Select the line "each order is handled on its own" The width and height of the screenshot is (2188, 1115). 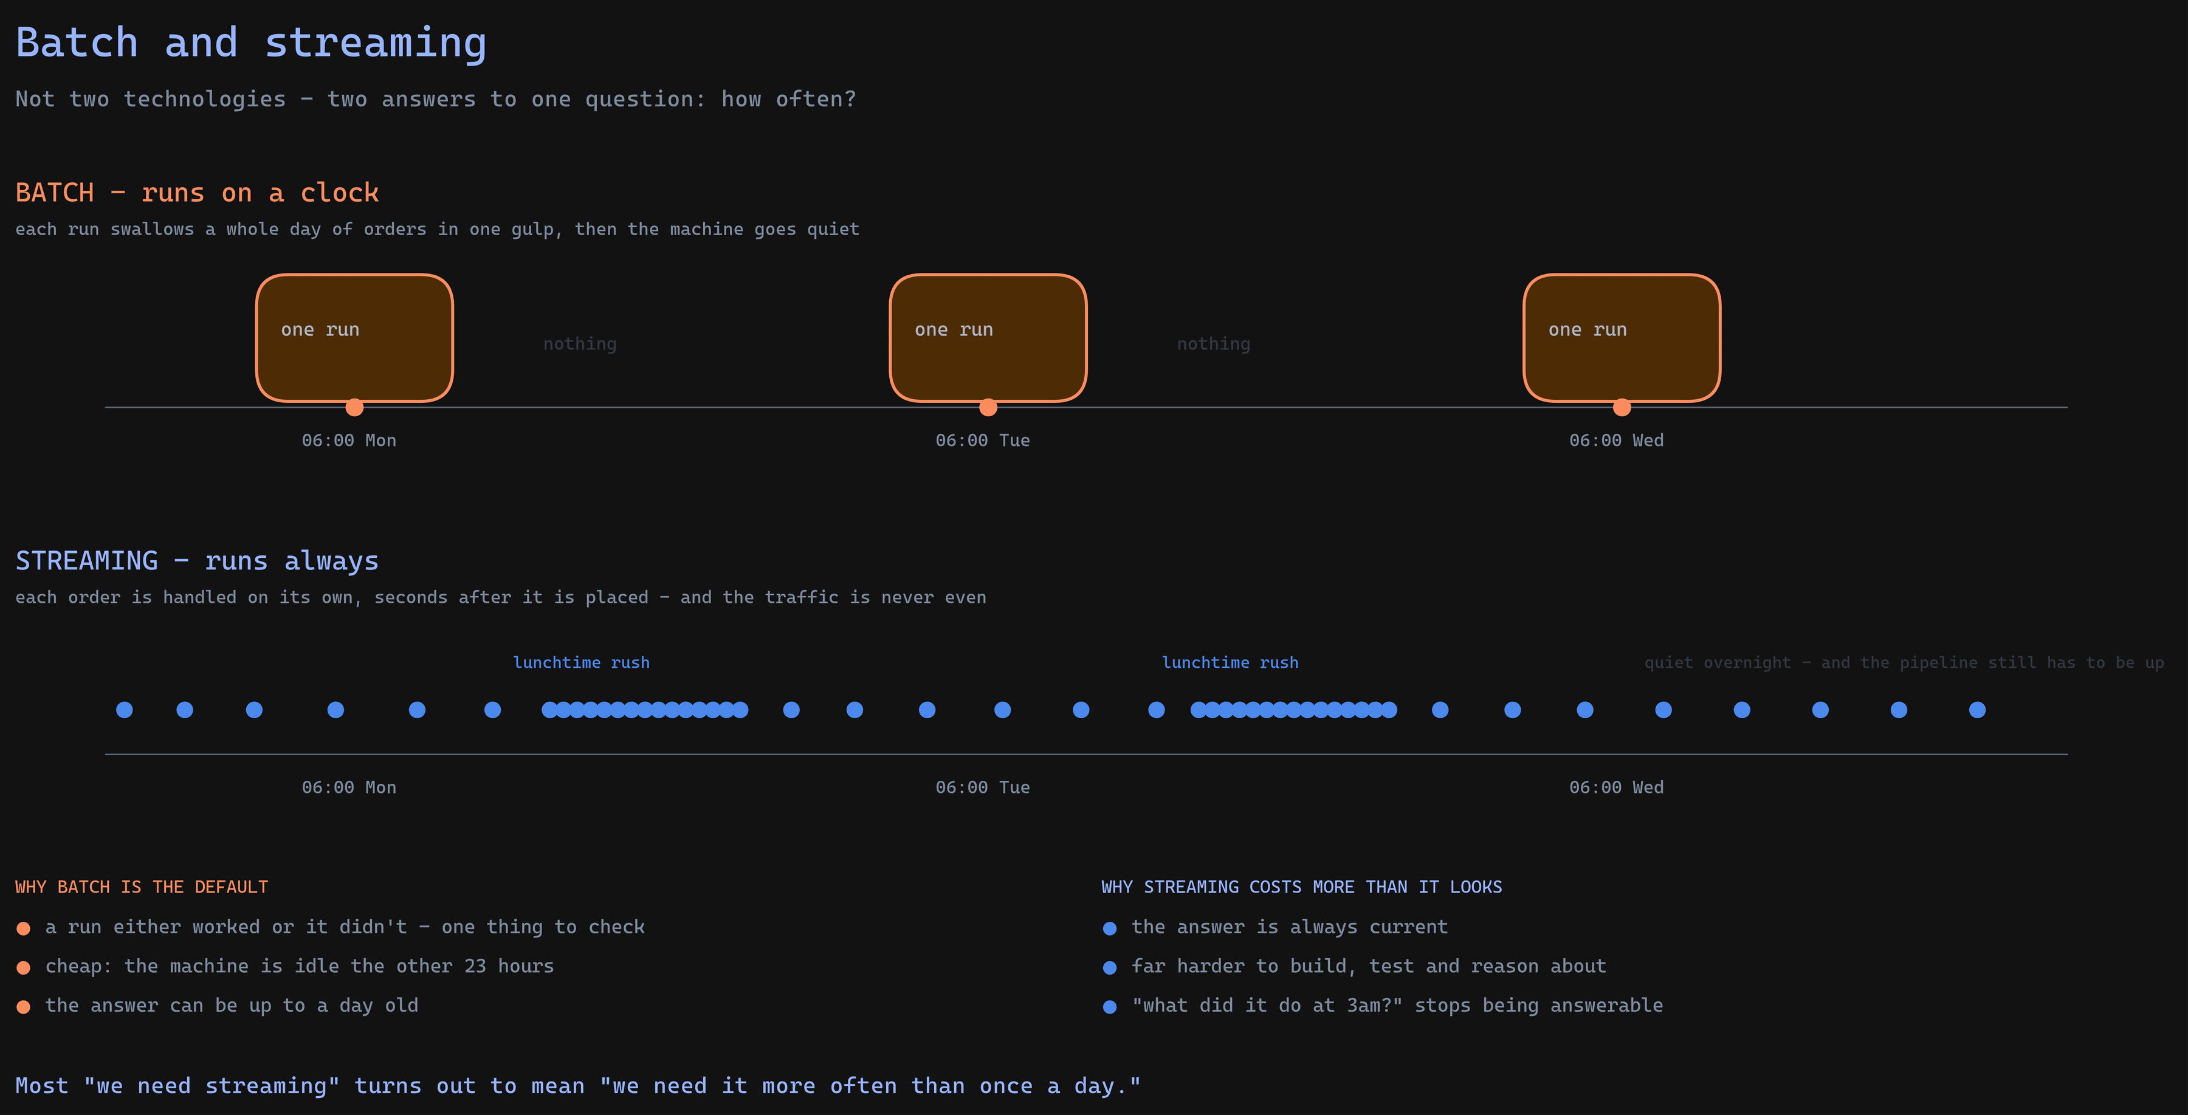[501, 598]
